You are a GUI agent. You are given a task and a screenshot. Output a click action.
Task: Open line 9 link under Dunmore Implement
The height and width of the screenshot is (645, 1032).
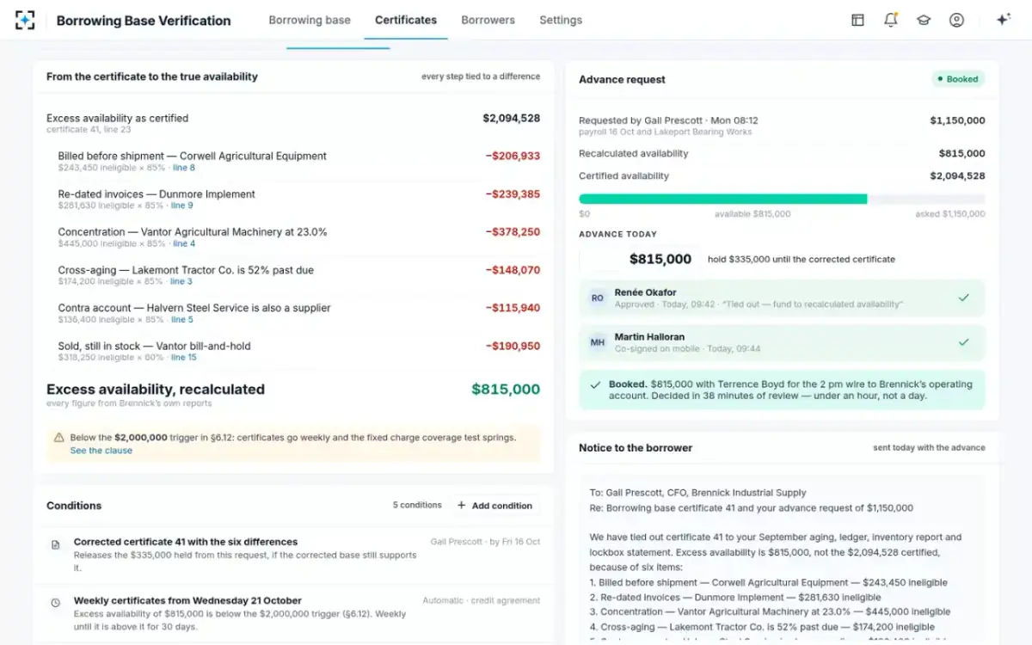point(182,206)
